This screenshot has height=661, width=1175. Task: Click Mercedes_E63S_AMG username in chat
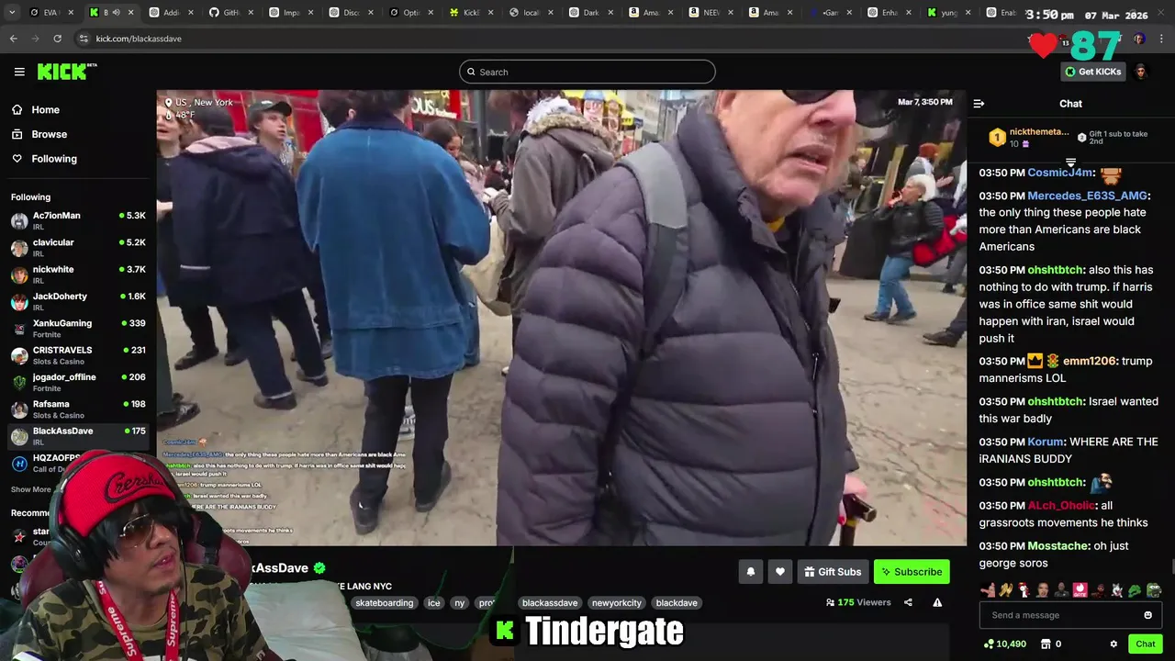point(1087,196)
